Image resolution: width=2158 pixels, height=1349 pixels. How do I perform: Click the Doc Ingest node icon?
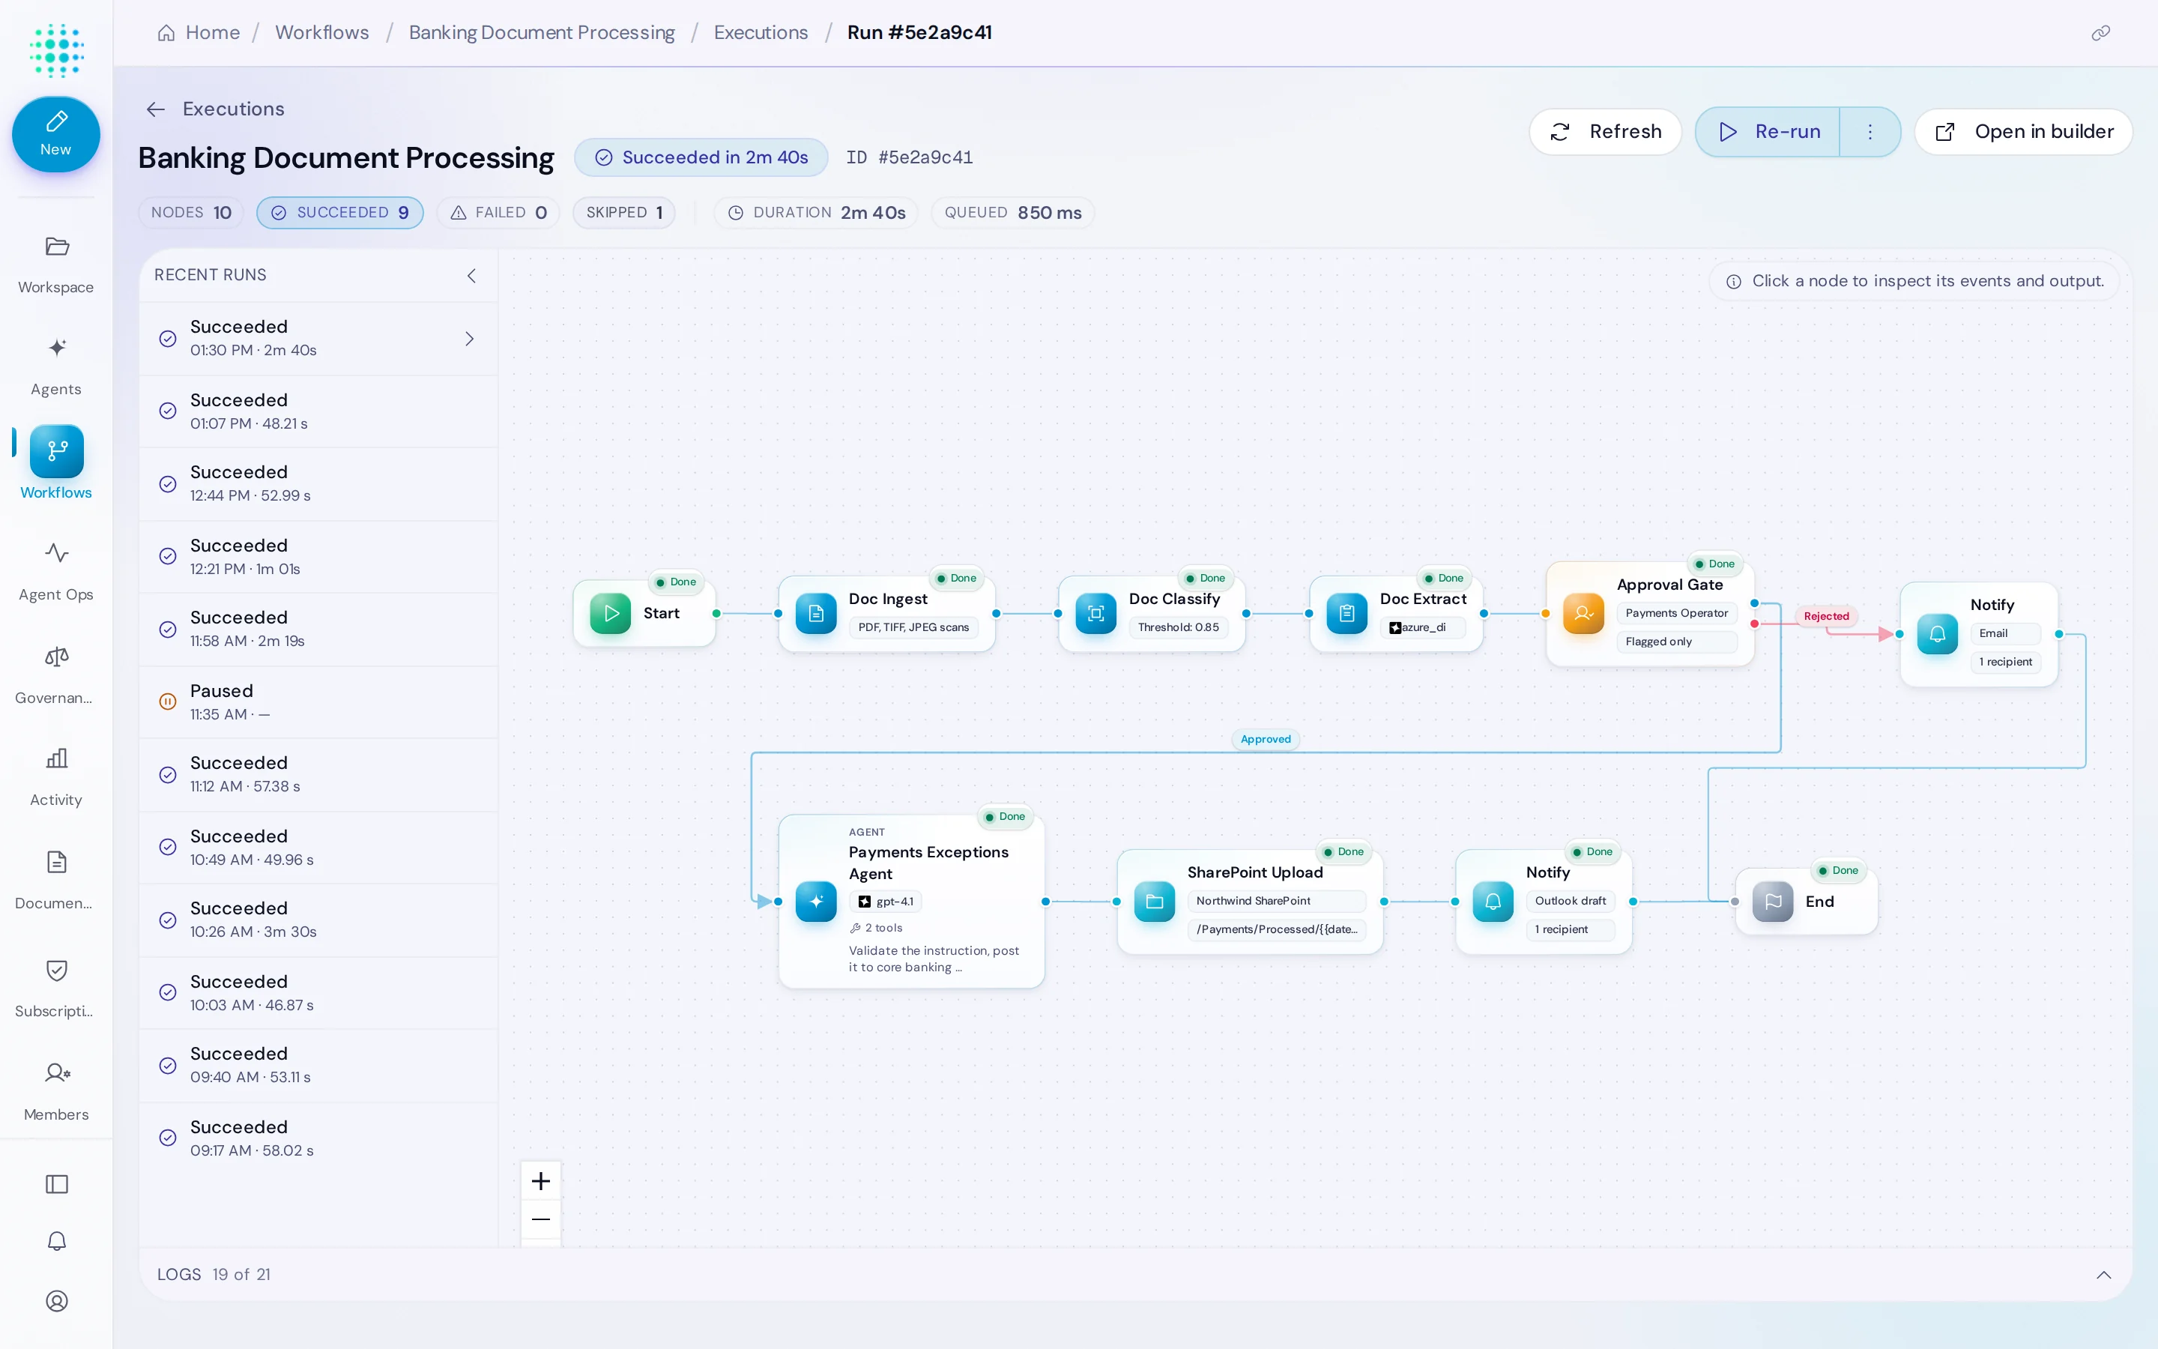[x=816, y=613]
